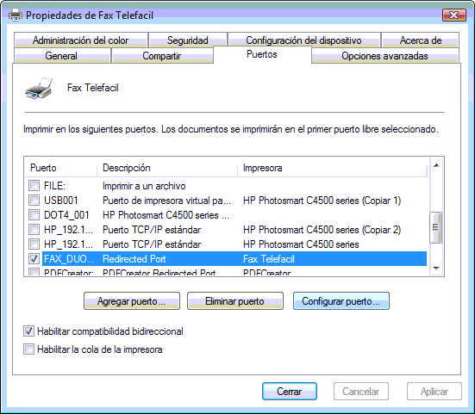Check the USB001 port checkbox

[34, 200]
